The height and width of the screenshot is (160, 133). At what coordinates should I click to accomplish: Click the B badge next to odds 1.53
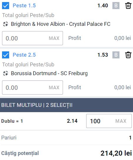tap(116, 55)
